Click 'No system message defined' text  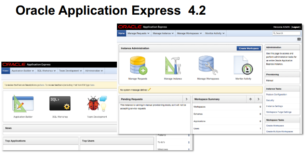(x=133, y=90)
